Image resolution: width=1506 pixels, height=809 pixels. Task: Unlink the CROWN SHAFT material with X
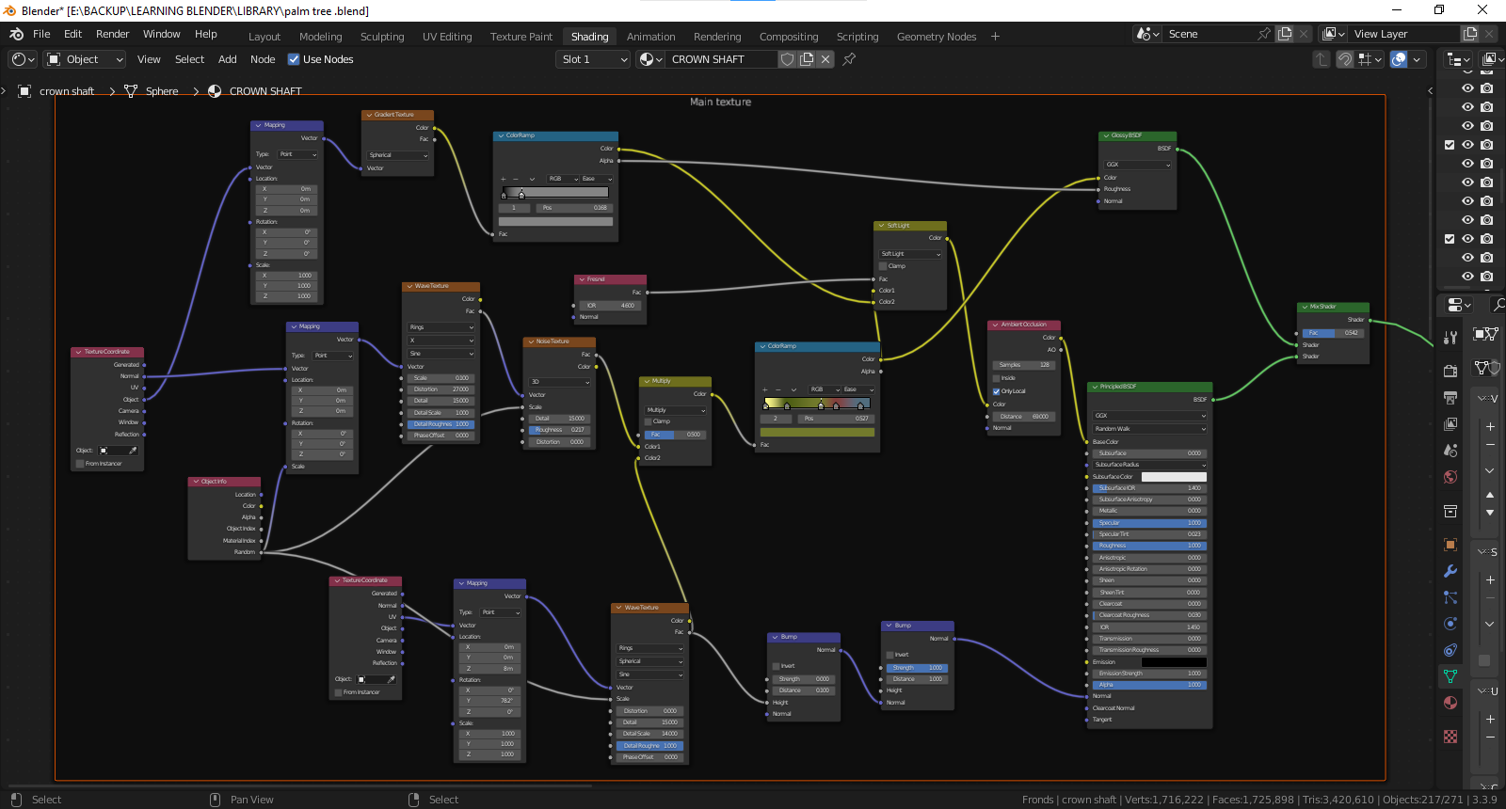[x=825, y=59]
